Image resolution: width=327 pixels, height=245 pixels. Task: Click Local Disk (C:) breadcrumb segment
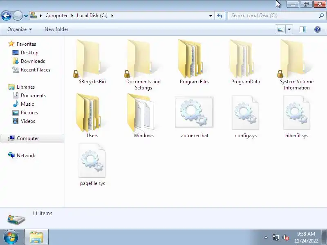(x=92, y=16)
